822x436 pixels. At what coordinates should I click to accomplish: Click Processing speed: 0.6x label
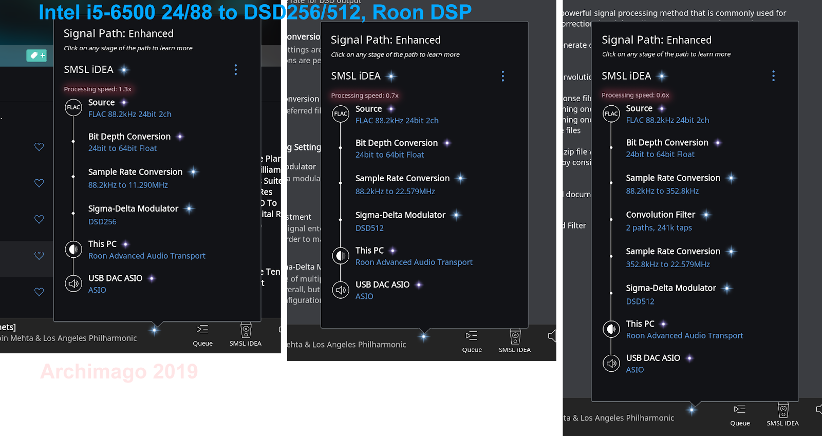[x=636, y=95]
